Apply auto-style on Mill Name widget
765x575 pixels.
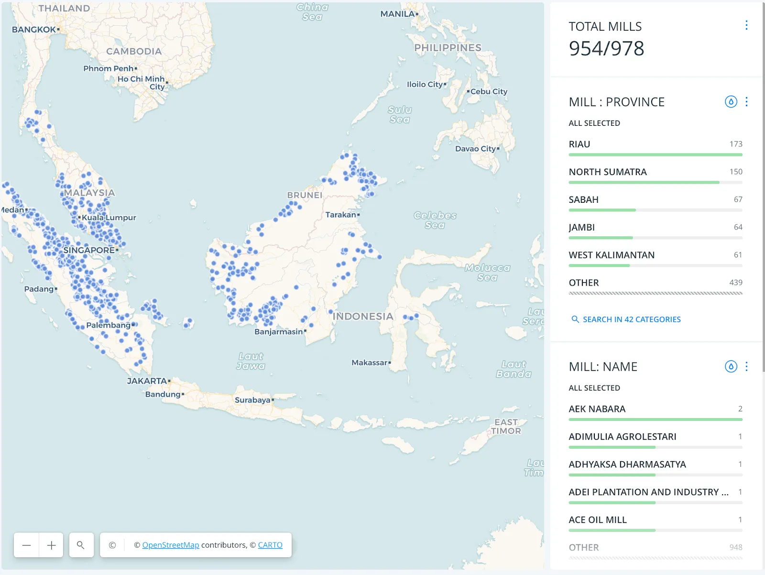731,366
